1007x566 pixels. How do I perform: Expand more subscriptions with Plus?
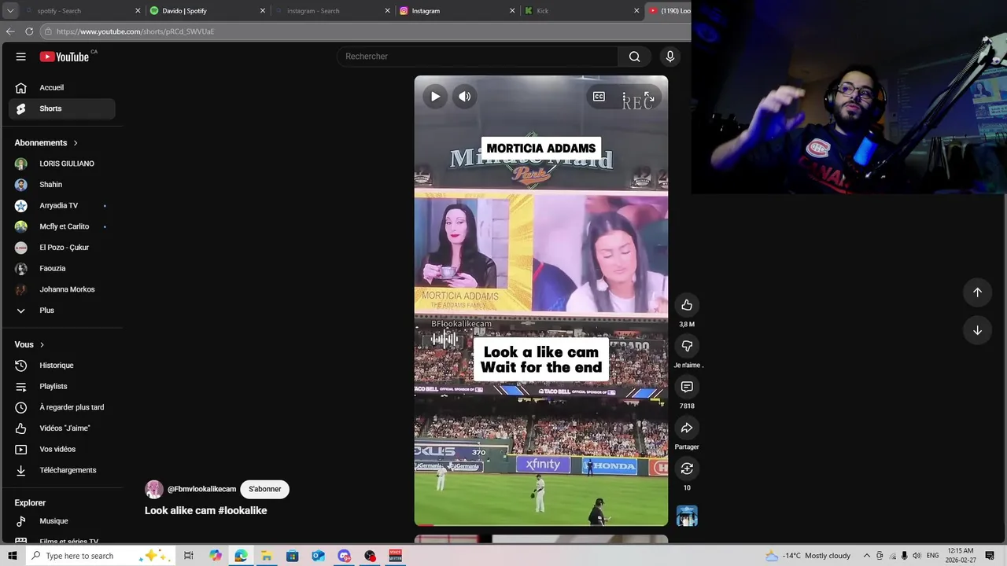point(62,311)
